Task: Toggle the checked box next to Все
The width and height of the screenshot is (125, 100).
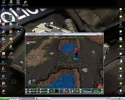Action: click(28, 90)
